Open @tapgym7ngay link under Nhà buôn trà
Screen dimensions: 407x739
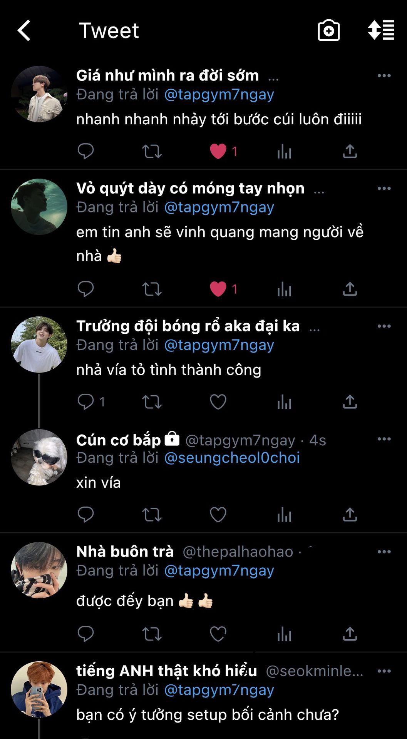point(219,570)
